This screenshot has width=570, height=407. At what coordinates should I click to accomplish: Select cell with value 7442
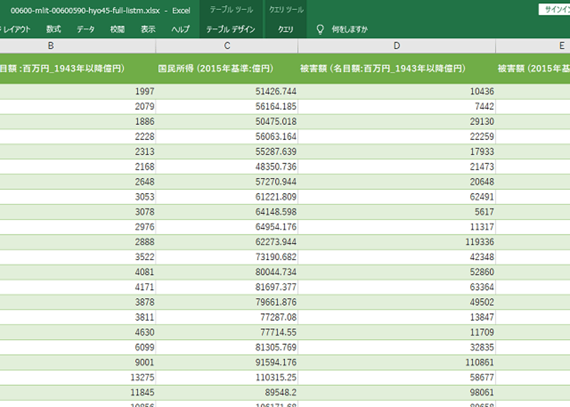point(397,107)
